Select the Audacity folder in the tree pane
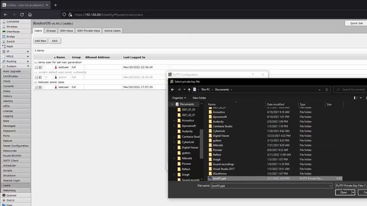The height and width of the screenshot is (206, 367). click(187, 131)
